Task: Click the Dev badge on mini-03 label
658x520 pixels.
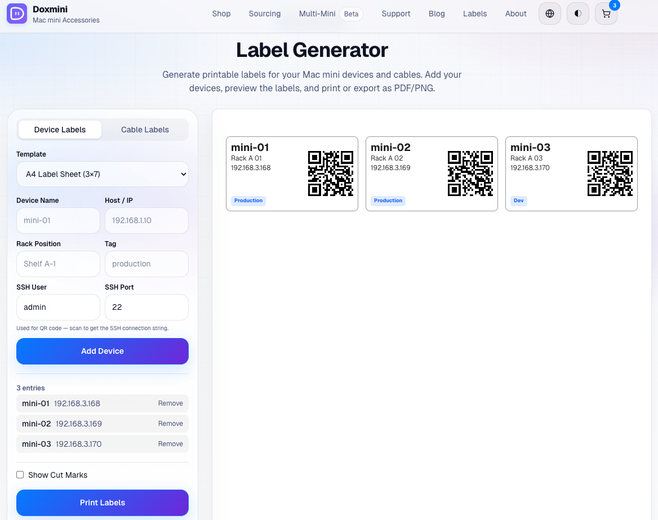Action: (x=518, y=201)
